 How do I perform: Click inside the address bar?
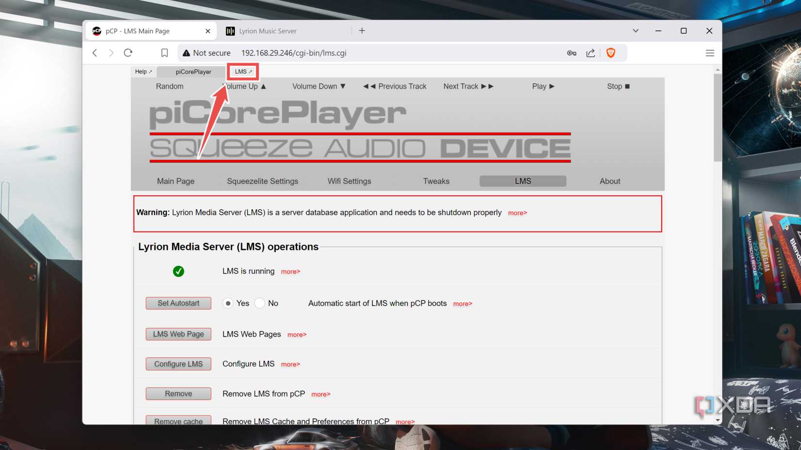coord(340,52)
